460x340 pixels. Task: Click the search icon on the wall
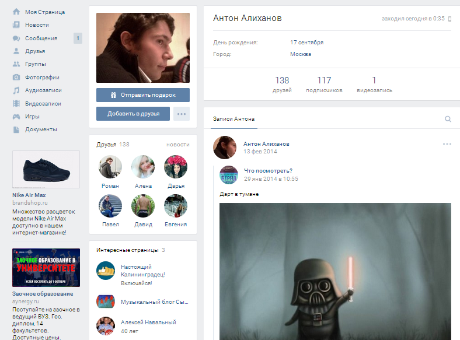pos(448,119)
